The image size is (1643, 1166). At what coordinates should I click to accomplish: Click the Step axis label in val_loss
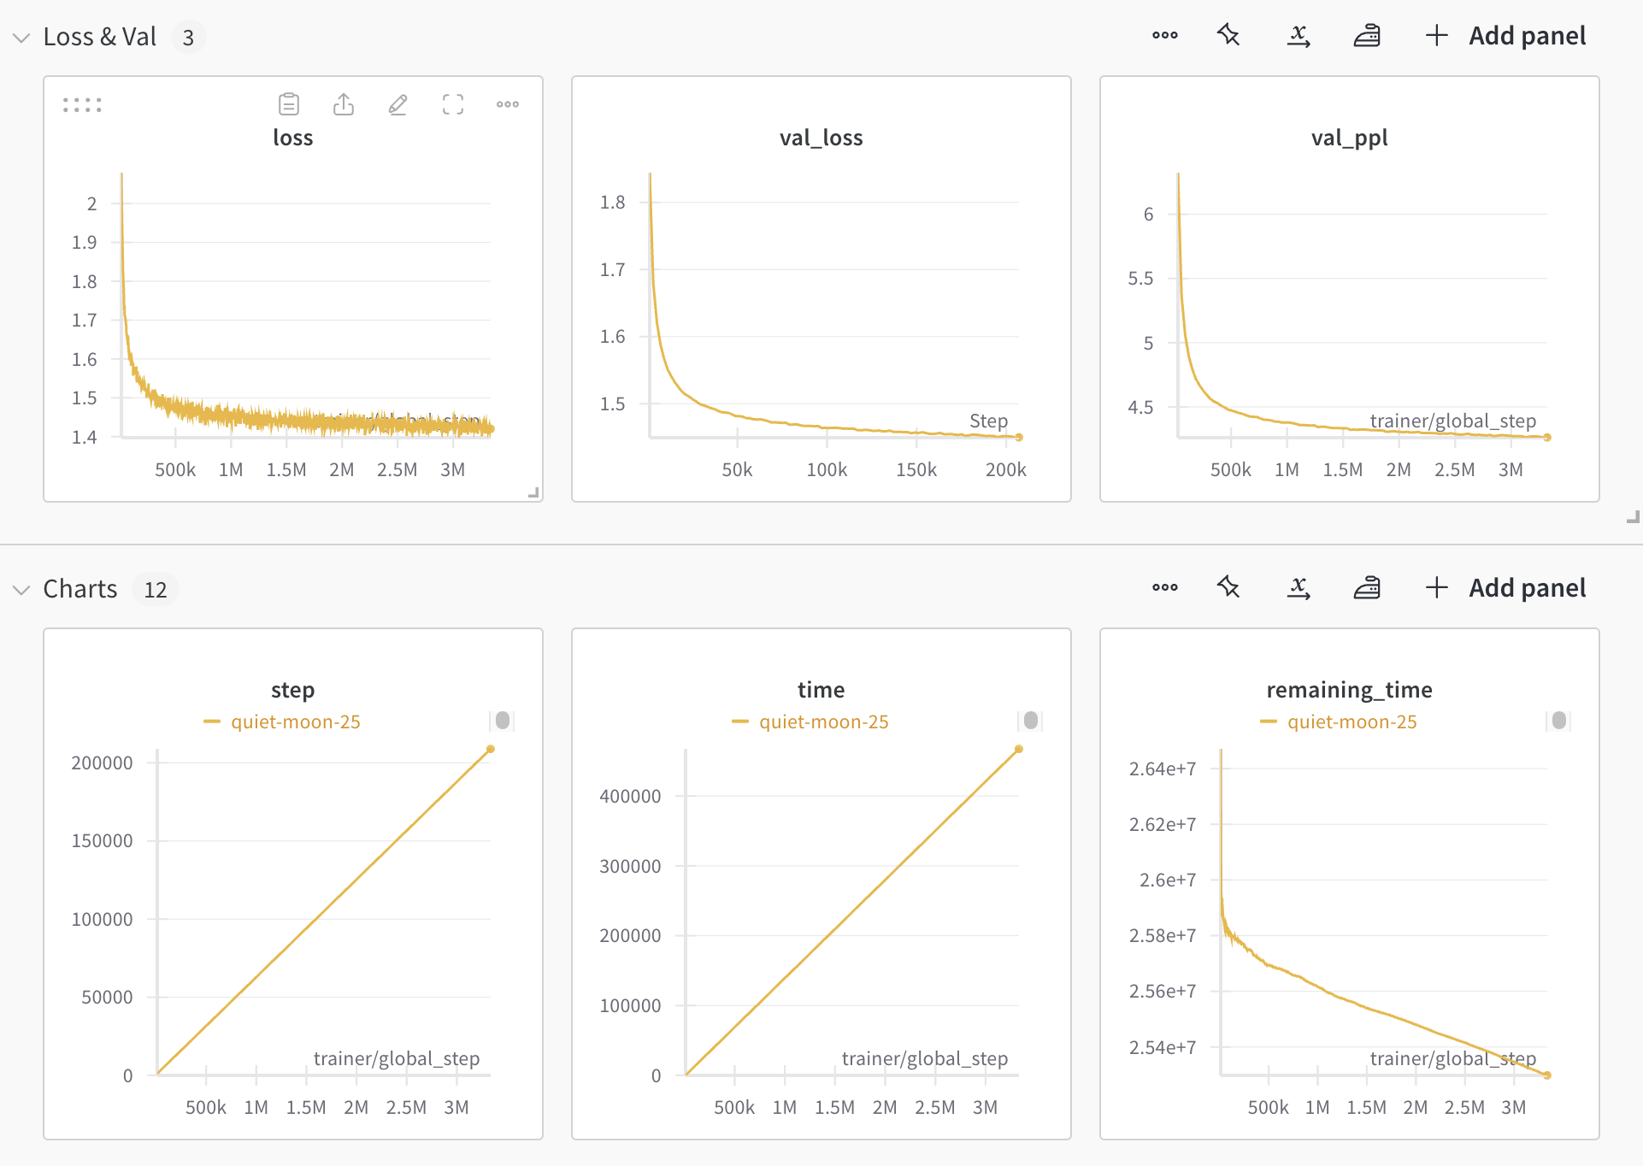989,421
